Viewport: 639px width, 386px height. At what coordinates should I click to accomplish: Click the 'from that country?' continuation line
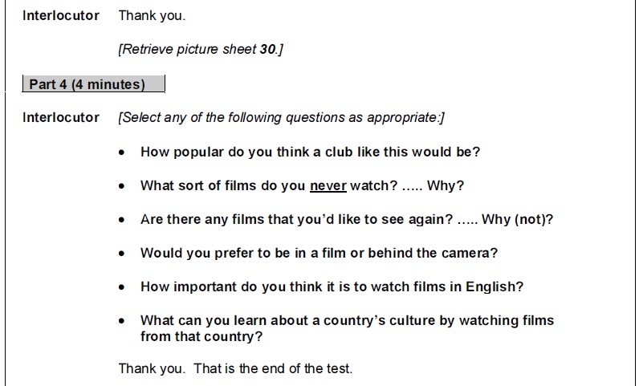click(201, 336)
